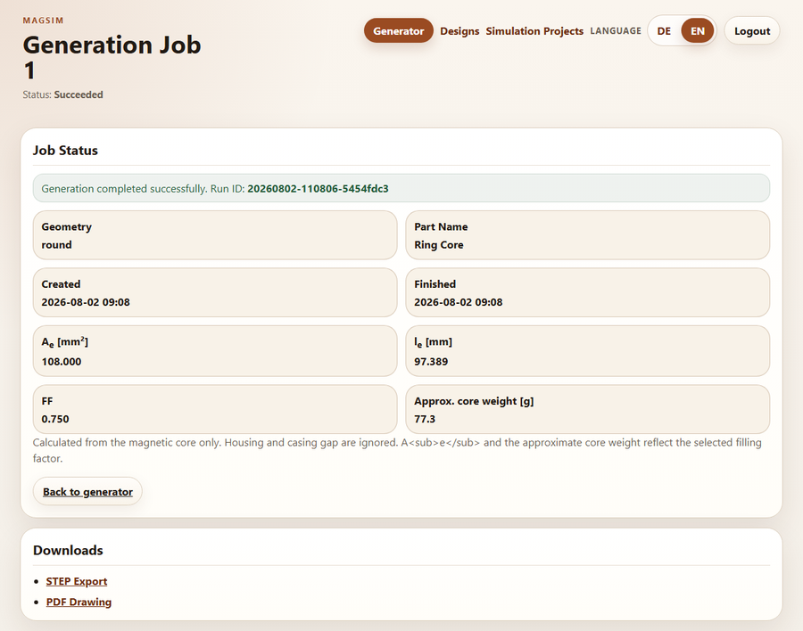Click the MAGSIM brand label
Screen dimensions: 803x631
click(43, 20)
